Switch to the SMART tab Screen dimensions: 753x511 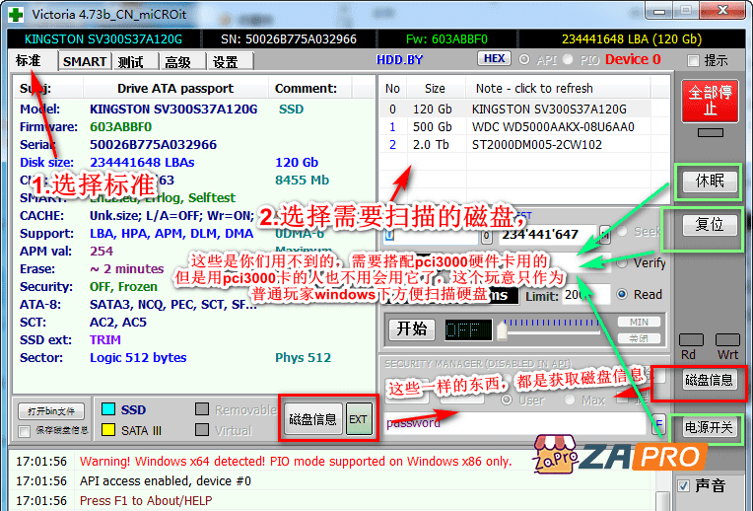[x=84, y=61]
